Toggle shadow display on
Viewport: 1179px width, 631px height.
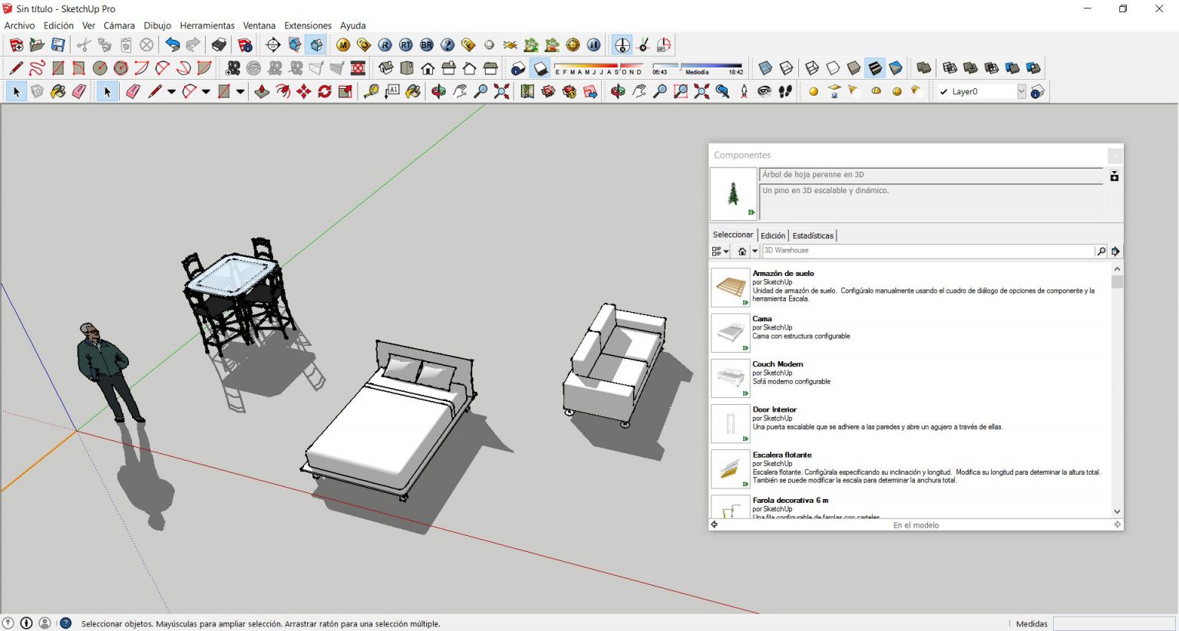[x=539, y=68]
